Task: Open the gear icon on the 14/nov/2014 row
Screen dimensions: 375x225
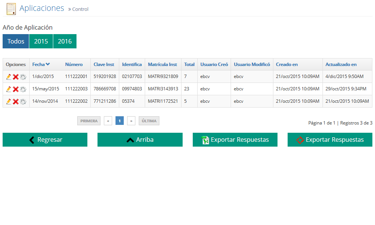Action: pos(23,101)
